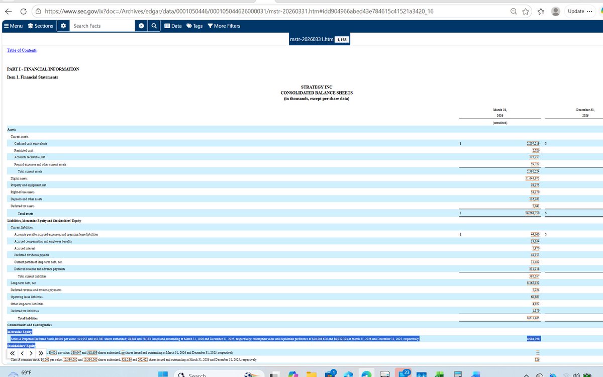Clear the Search Facts field
This screenshot has height=377, width=603.
142,26
